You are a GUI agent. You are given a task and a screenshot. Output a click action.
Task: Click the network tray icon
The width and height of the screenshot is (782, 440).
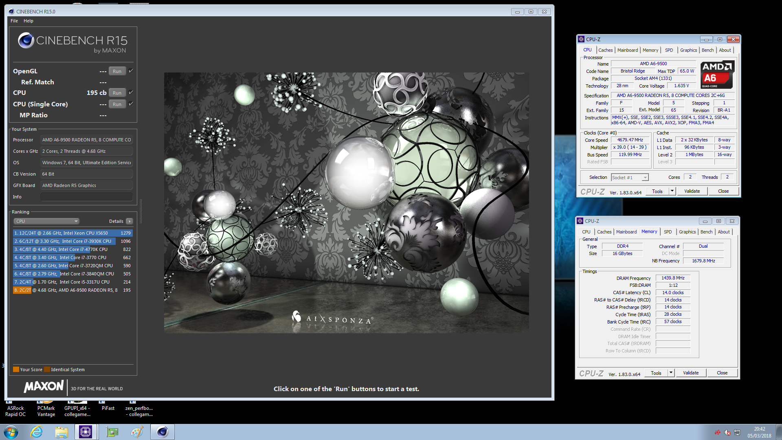pyautogui.click(x=737, y=432)
